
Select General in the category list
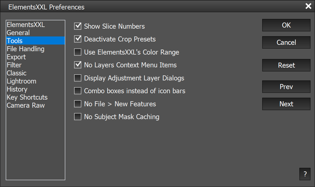tap(18, 33)
